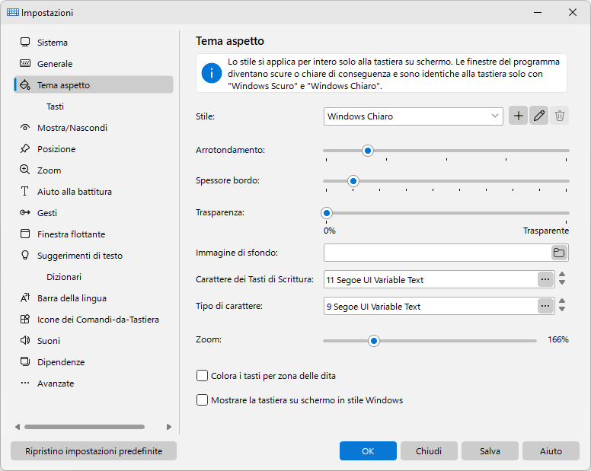Click sidebar horizontal scrollbar right arrow
Screen dimensions: 591x471
(169, 427)
